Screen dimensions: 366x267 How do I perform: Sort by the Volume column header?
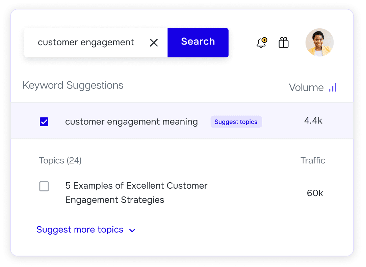(306, 87)
